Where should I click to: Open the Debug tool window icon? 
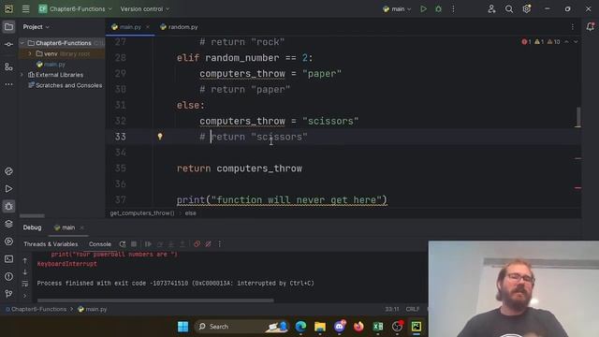[x=8, y=206]
